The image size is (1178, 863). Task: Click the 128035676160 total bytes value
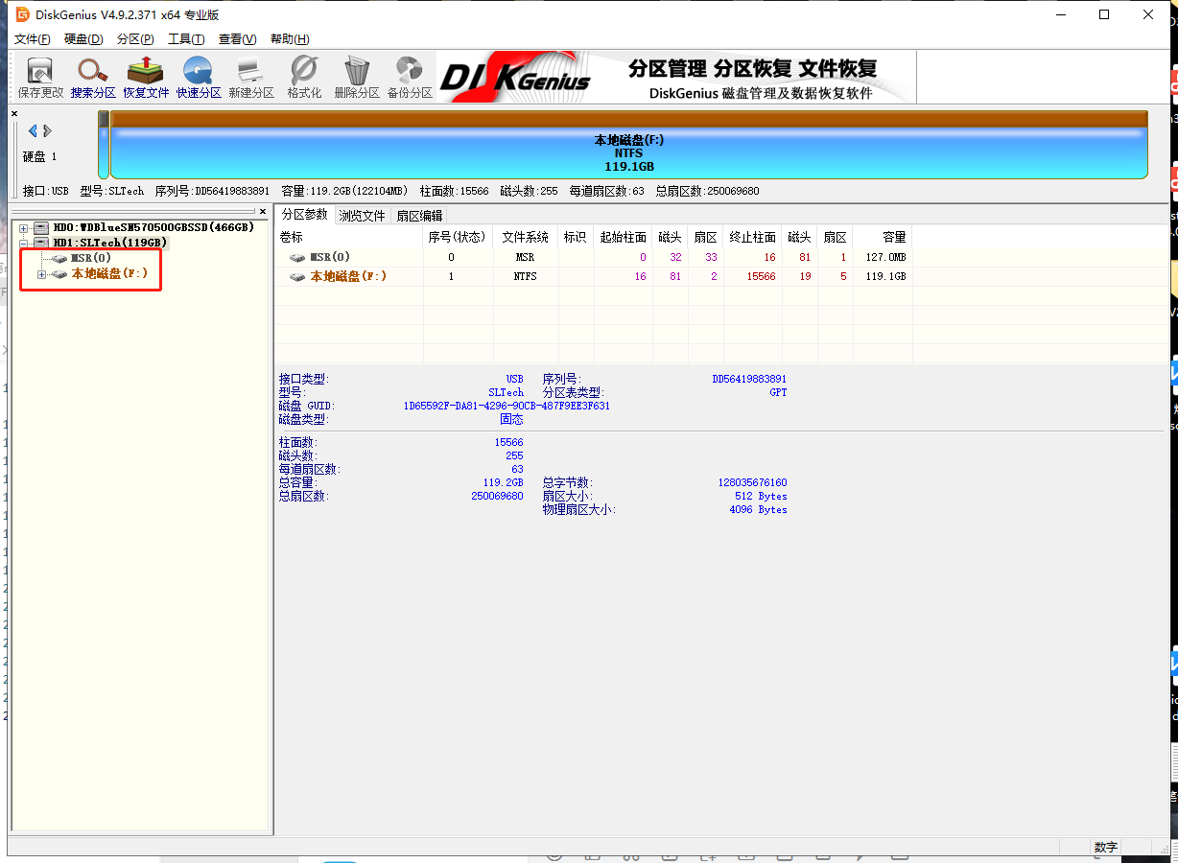pos(752,482)
